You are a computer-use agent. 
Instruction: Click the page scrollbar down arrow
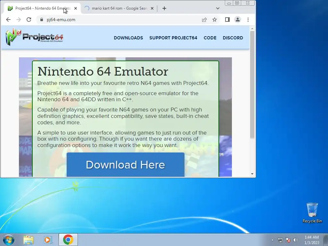click(252, 174)
